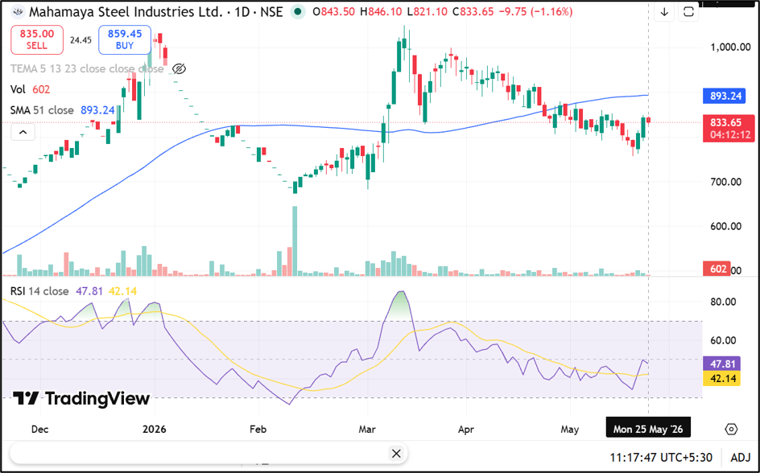Click the purple 47.81 RSI value label
The height and width of the screenshot is (473, 760).
[721, 364]
